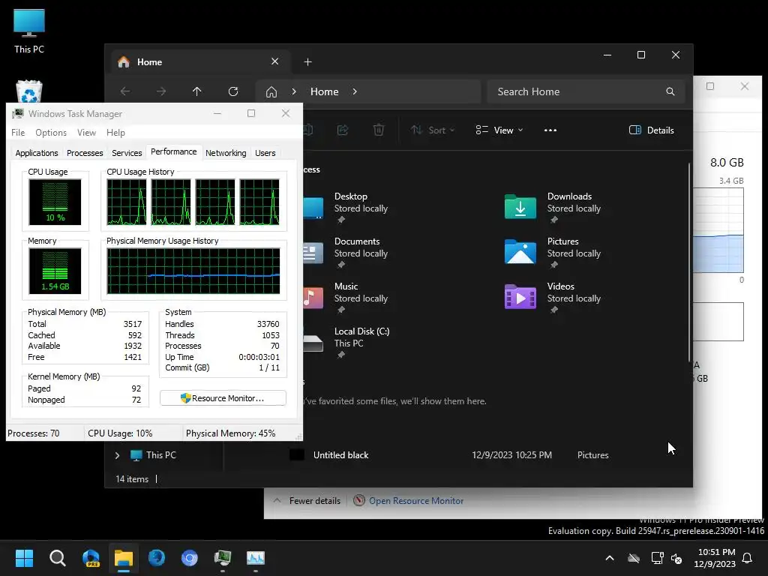Click the search magnifier icon in Explorer
This screenshot has width=768, height=576.
(670, 91)
